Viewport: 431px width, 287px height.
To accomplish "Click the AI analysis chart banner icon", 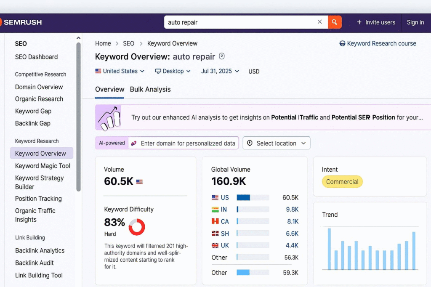I will (108, 117).
